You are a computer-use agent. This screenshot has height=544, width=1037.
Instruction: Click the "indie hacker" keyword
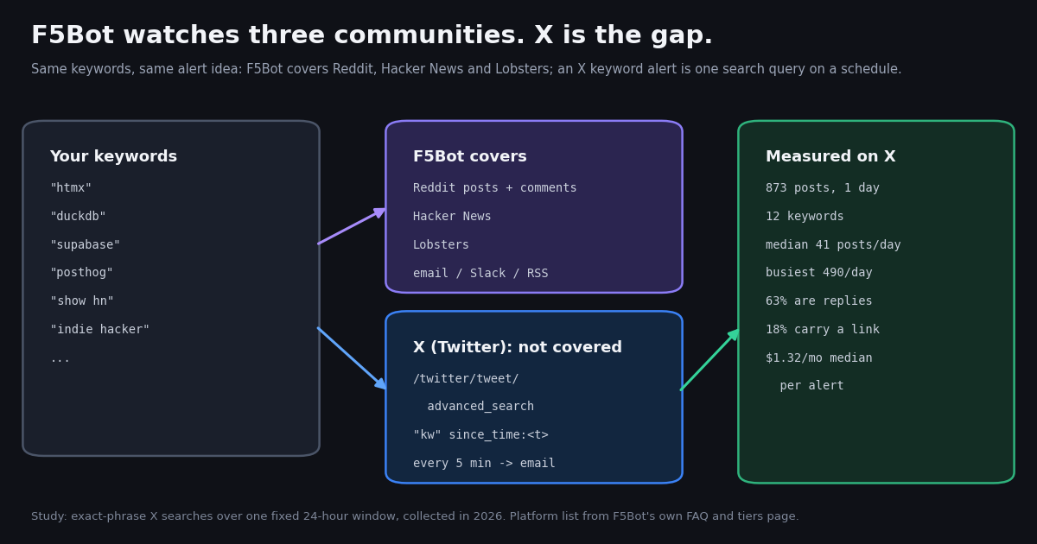[x=99, y=330]
